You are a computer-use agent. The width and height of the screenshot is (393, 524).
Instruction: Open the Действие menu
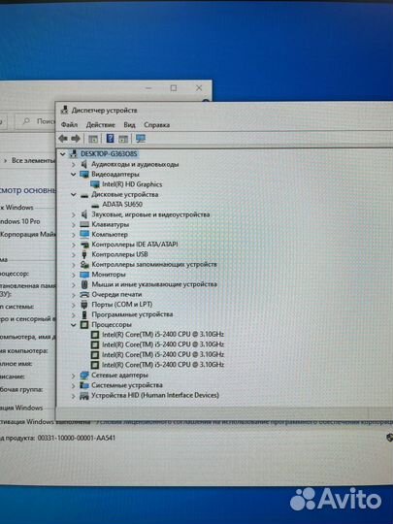pos(101,125)
